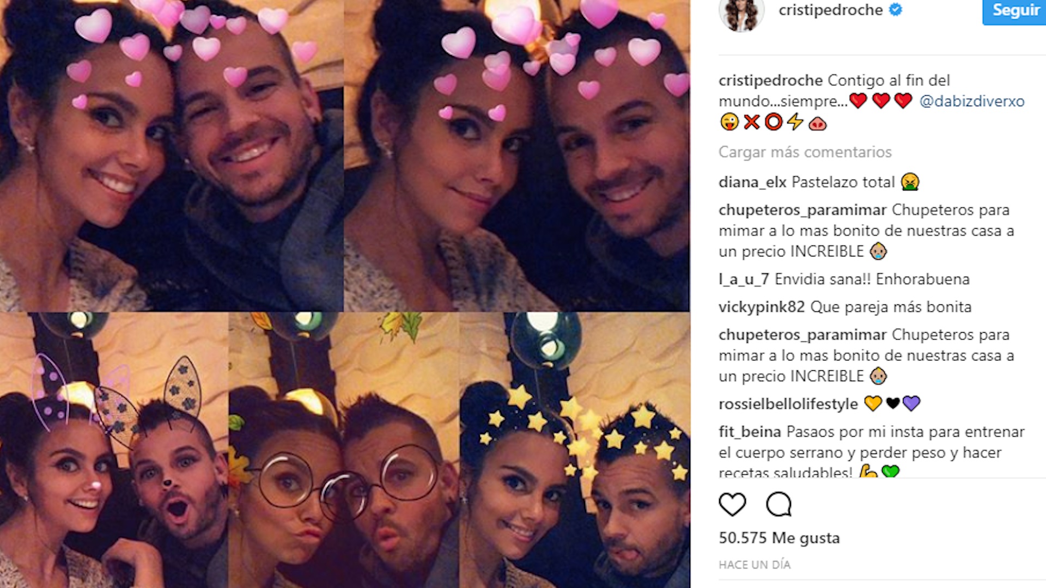Visit rossielbellolifestyle profile
Image resolution: width=1046 pixels, height=588 pixels.
788,404
